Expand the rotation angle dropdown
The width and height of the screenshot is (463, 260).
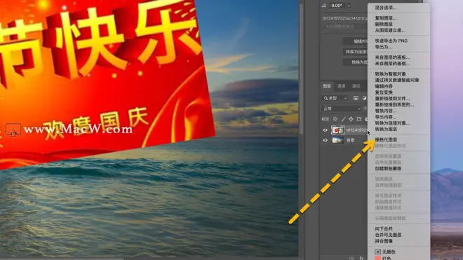pos(349,6)
